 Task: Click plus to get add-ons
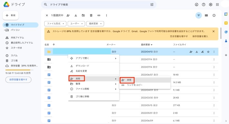226,55
